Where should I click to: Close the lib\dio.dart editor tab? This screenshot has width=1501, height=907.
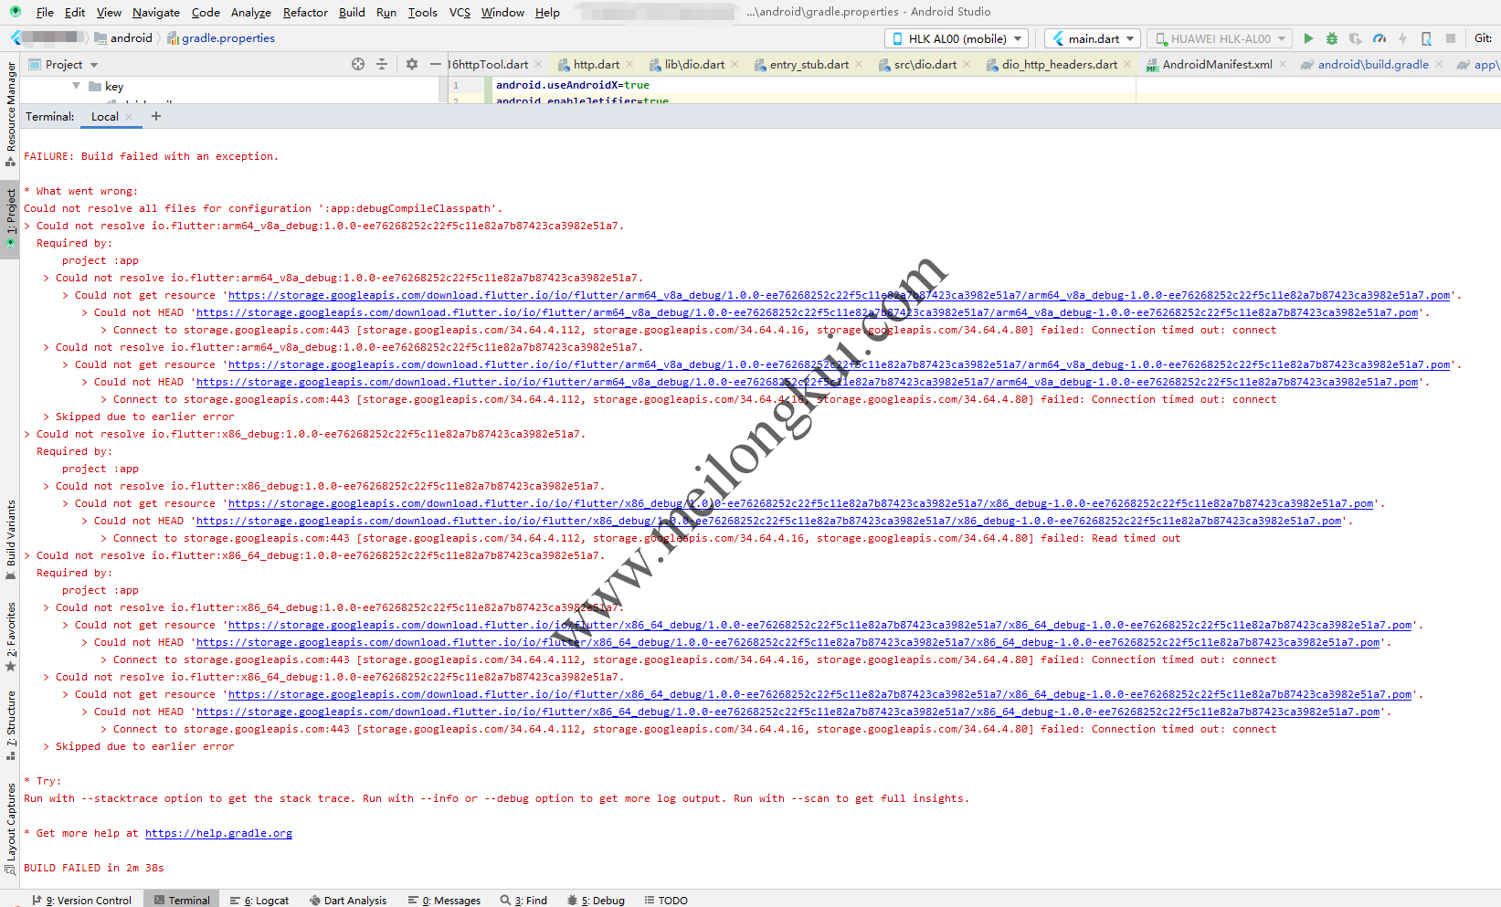coord(734,64)
